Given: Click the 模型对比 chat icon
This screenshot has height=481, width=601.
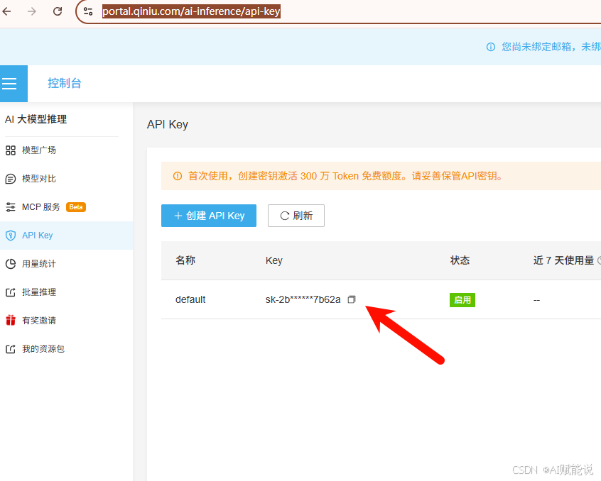Looking at the screenshot, I should 11,179.
